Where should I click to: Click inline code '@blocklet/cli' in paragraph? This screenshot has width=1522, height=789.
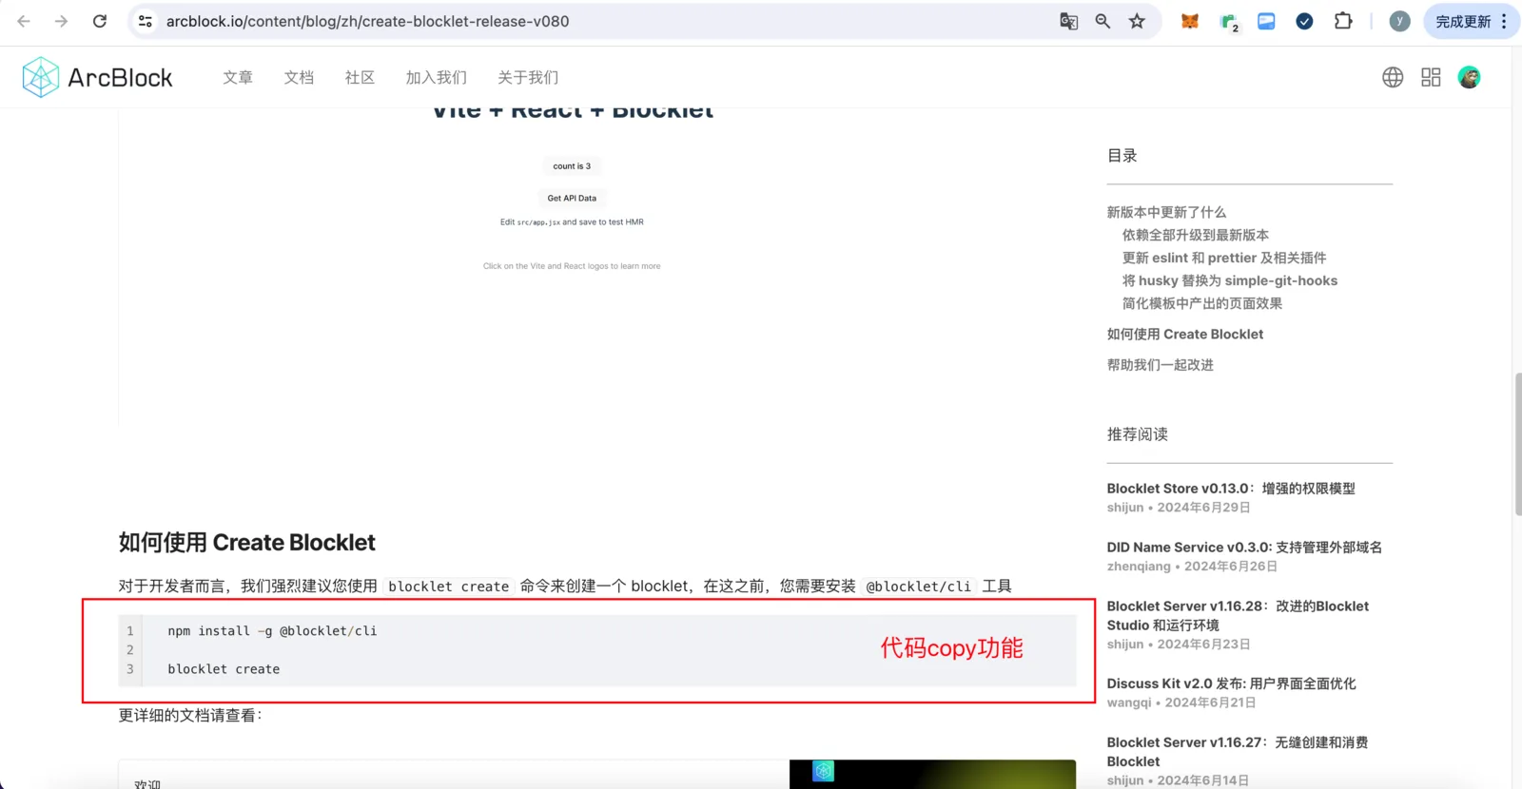coord(918,587)
